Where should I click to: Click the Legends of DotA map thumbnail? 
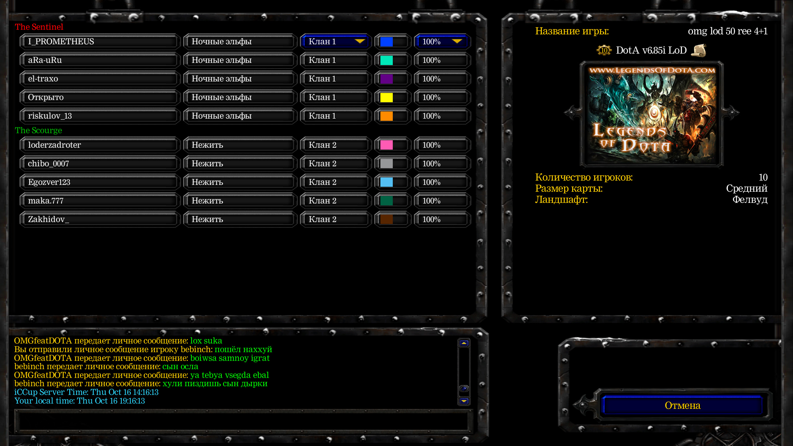[x=651, y=114]
